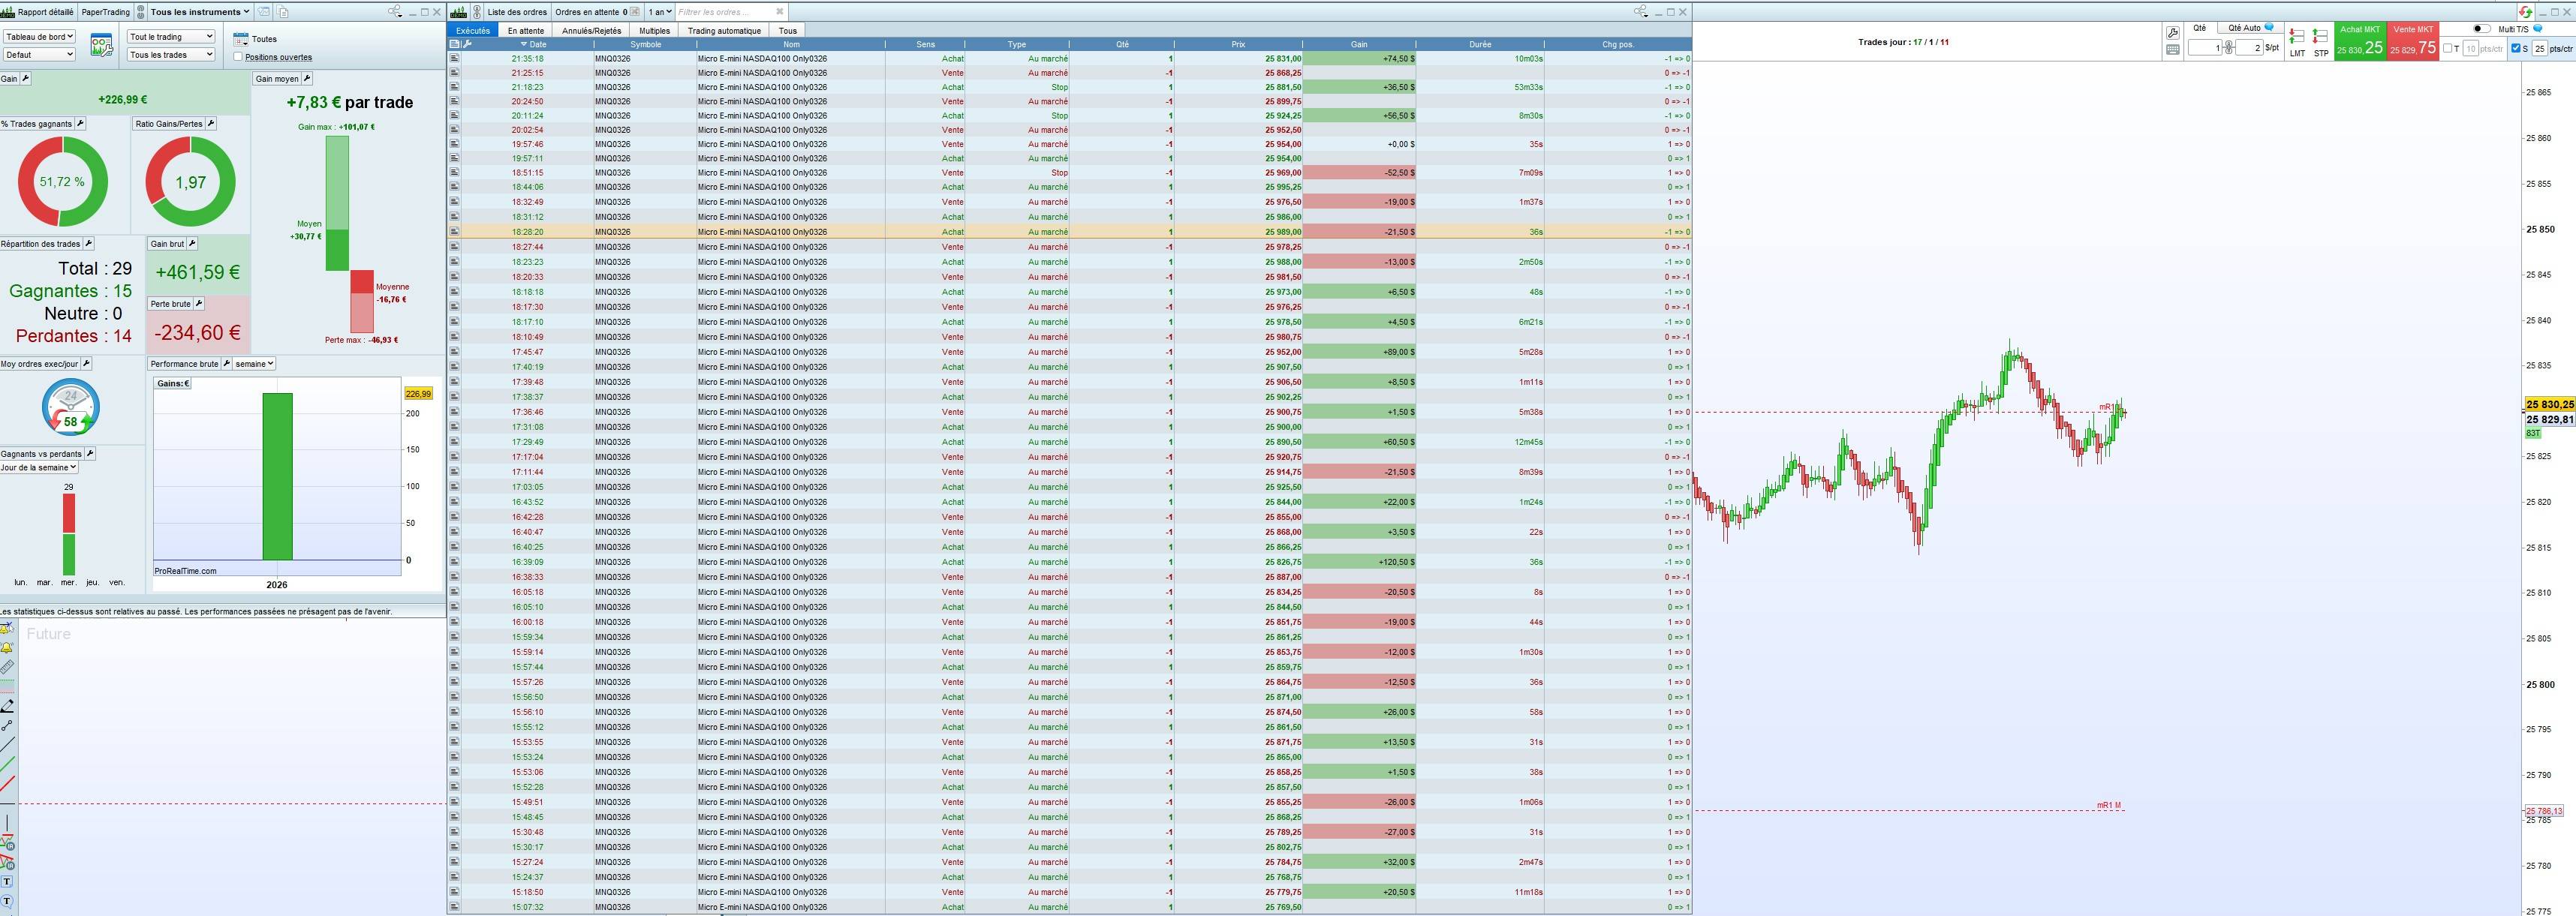Open wrench settings of Gain widget
This screenshot has width=2576, height=916.
(25, 78)
